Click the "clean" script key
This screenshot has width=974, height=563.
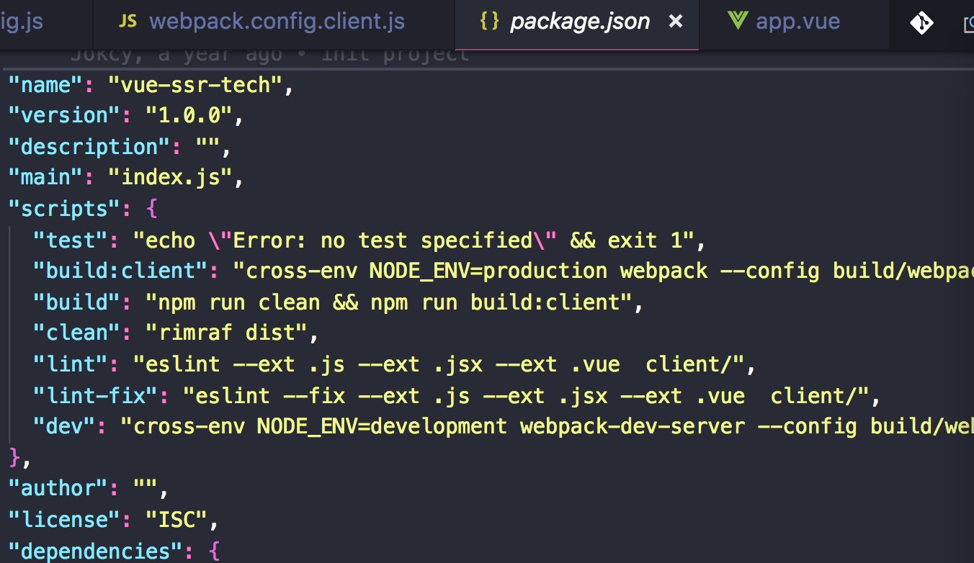78,333
